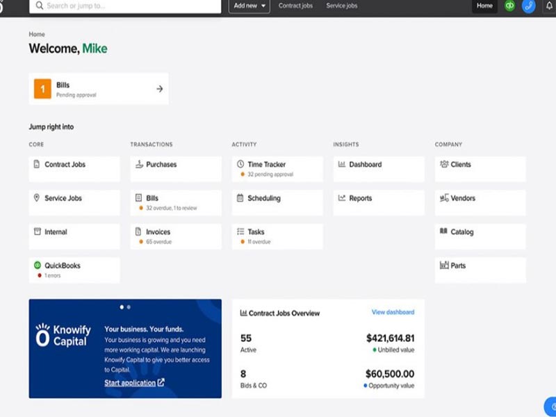Open Time Tracker tile

coord(277,169)
